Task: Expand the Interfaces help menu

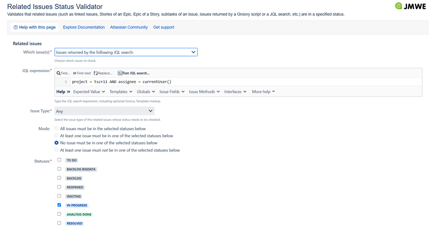Action: (235, 92)
